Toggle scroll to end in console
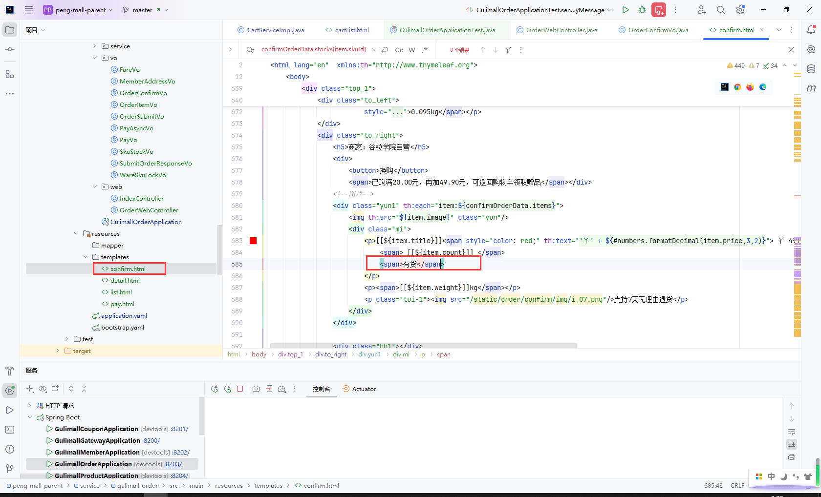821x497 pixels. pyautogui.click(x=792, y=444)
